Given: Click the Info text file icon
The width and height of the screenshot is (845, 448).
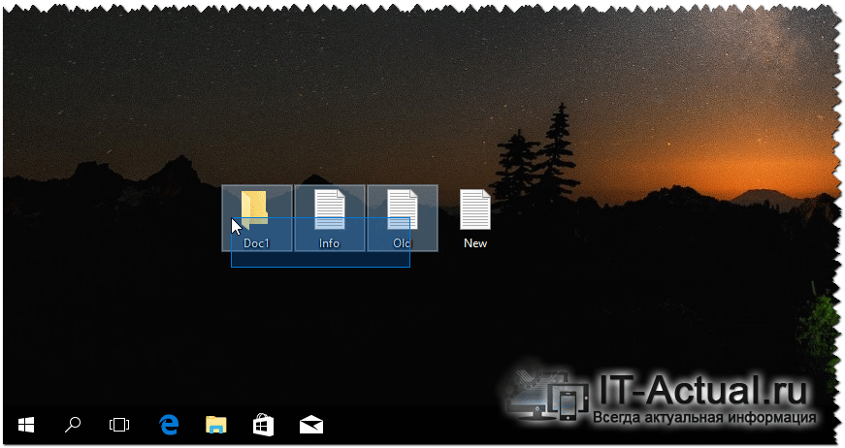Looking at the screenshot, I should coord(330,208).
